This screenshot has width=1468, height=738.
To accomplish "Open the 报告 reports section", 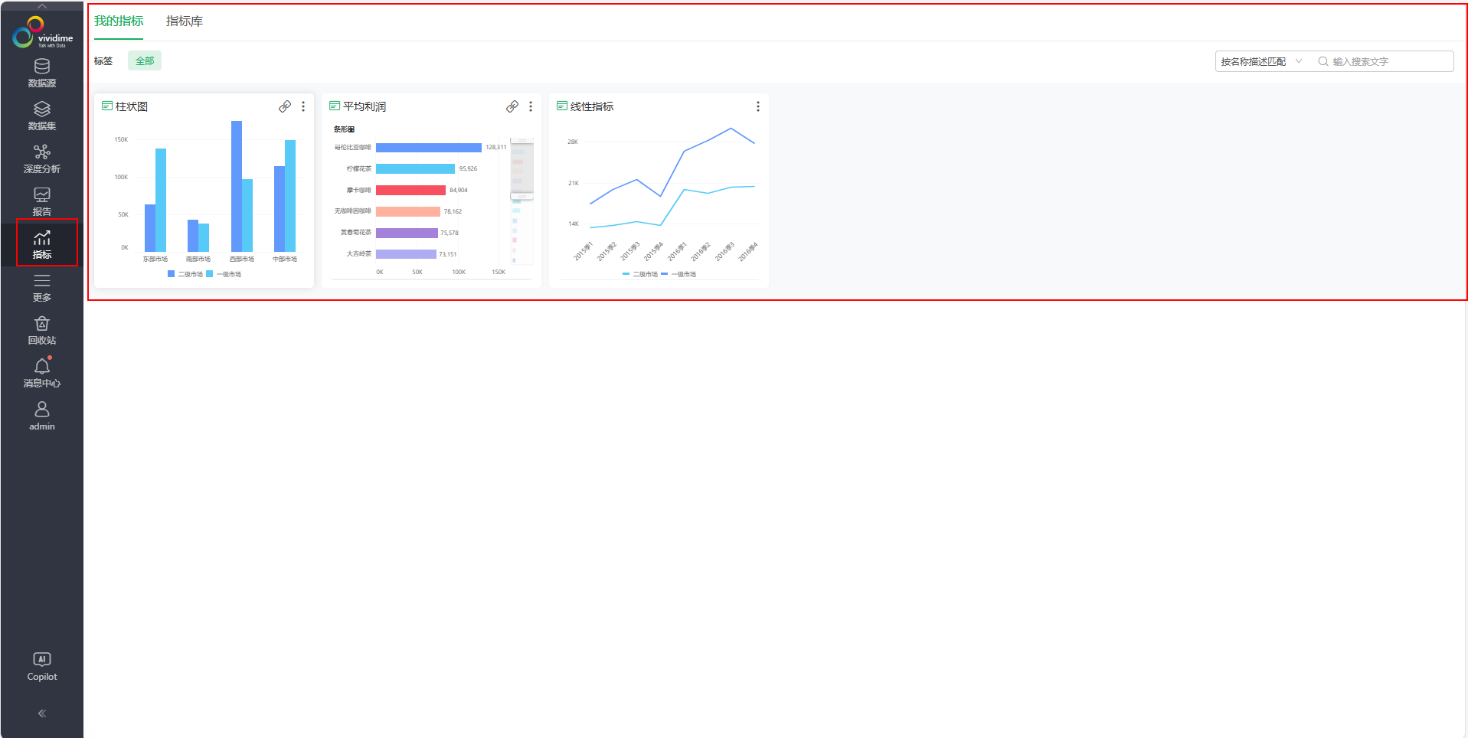I will [x=42, y=202].
